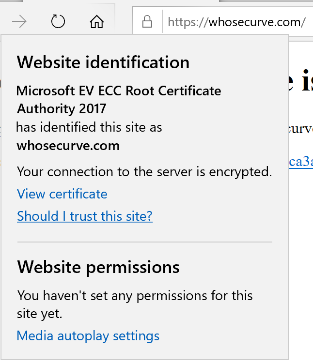Viewport: 313px width, 364px height.
Task: Click the Website permissions heading
Action: coord(98,267)
